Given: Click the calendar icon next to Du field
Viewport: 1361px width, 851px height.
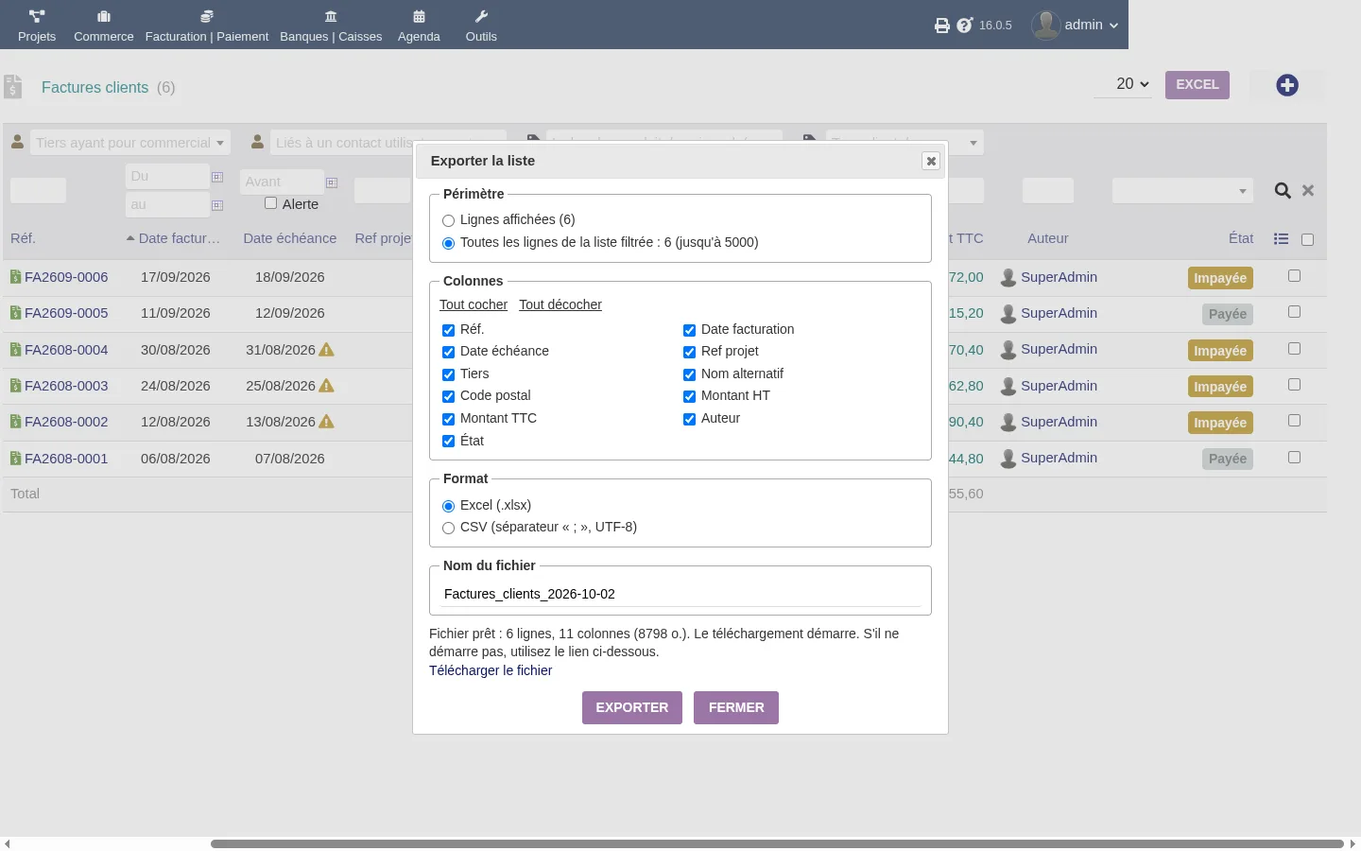Looking at the screenshot, I should coord(217,177).
